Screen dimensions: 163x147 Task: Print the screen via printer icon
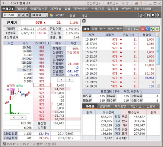pyautogui.click(x=136, y=3)
